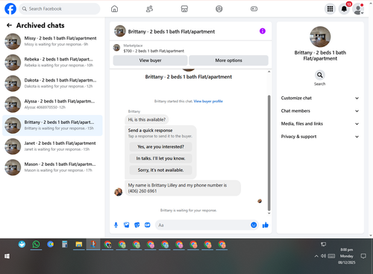Open the nine-dot Menu grid

click(x=330, y=9)
